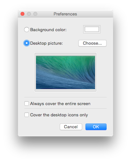Select the Desktop picture radio button

coord(27,43)
